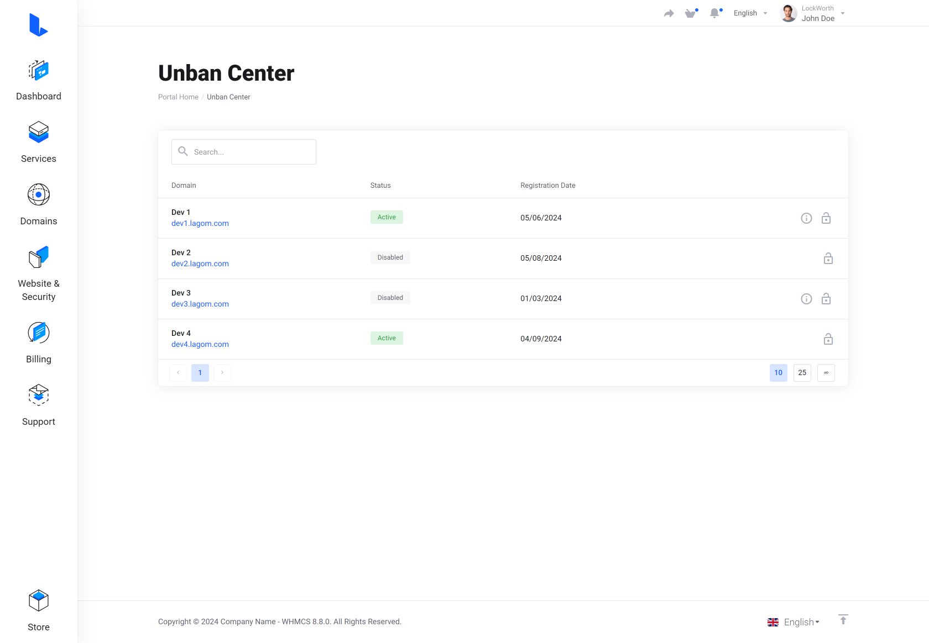Sort by the Registration Date header
Image resolution: width=929 pixels, height=643 pixels.
coord(548,186)
